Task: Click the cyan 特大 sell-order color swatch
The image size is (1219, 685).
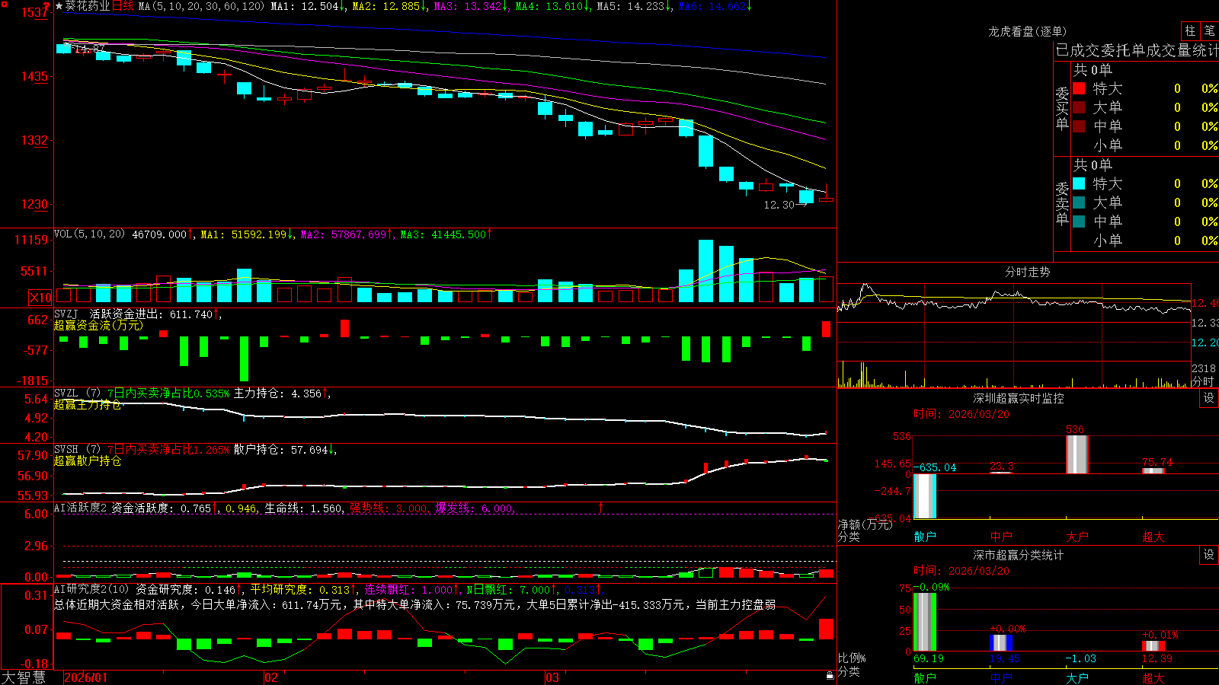Action: (x=1079, y=183)
